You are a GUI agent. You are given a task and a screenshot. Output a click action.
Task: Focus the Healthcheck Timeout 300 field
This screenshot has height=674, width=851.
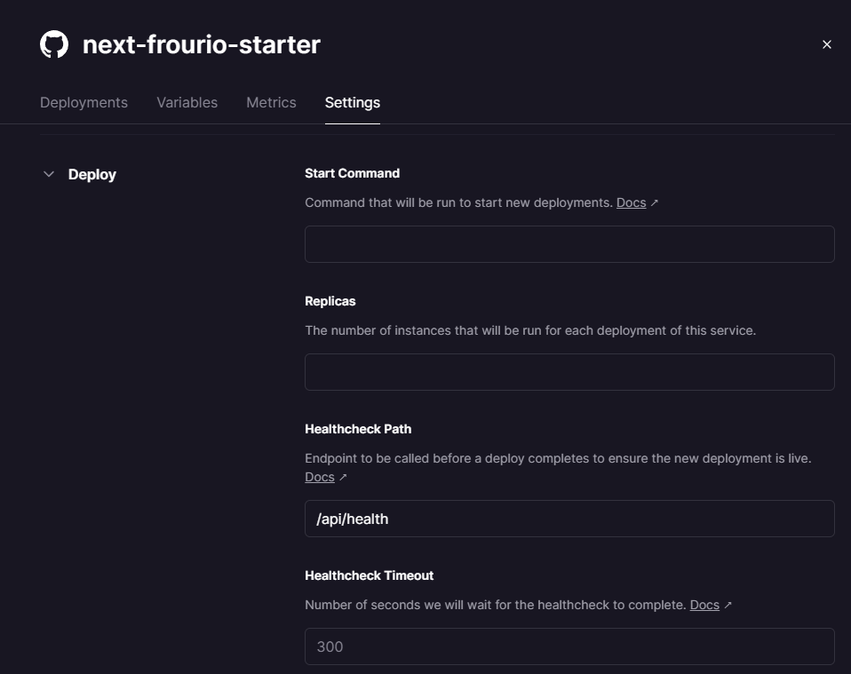(x=569, y=646)
